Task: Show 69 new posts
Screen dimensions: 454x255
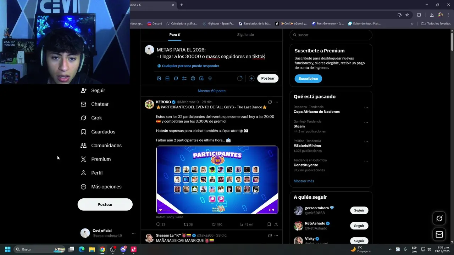Action: (211, 91)
